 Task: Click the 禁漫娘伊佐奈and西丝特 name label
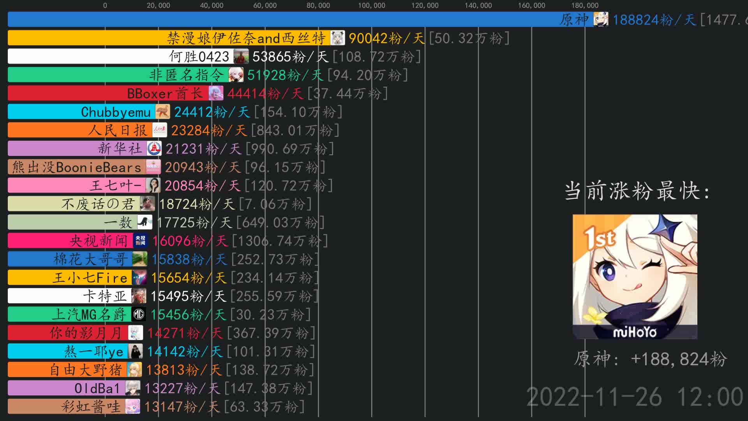pyautogui.click(x=246, y=38)
